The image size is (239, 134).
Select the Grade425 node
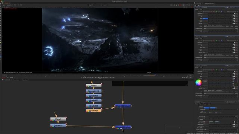[x=58, y=125]
